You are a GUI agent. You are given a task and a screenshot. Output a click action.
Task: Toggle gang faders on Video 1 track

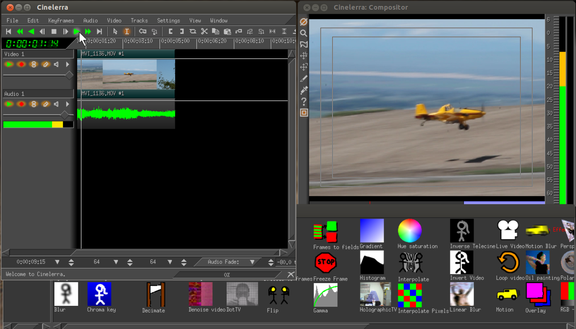pyautogui.click(x=33, y=65)
